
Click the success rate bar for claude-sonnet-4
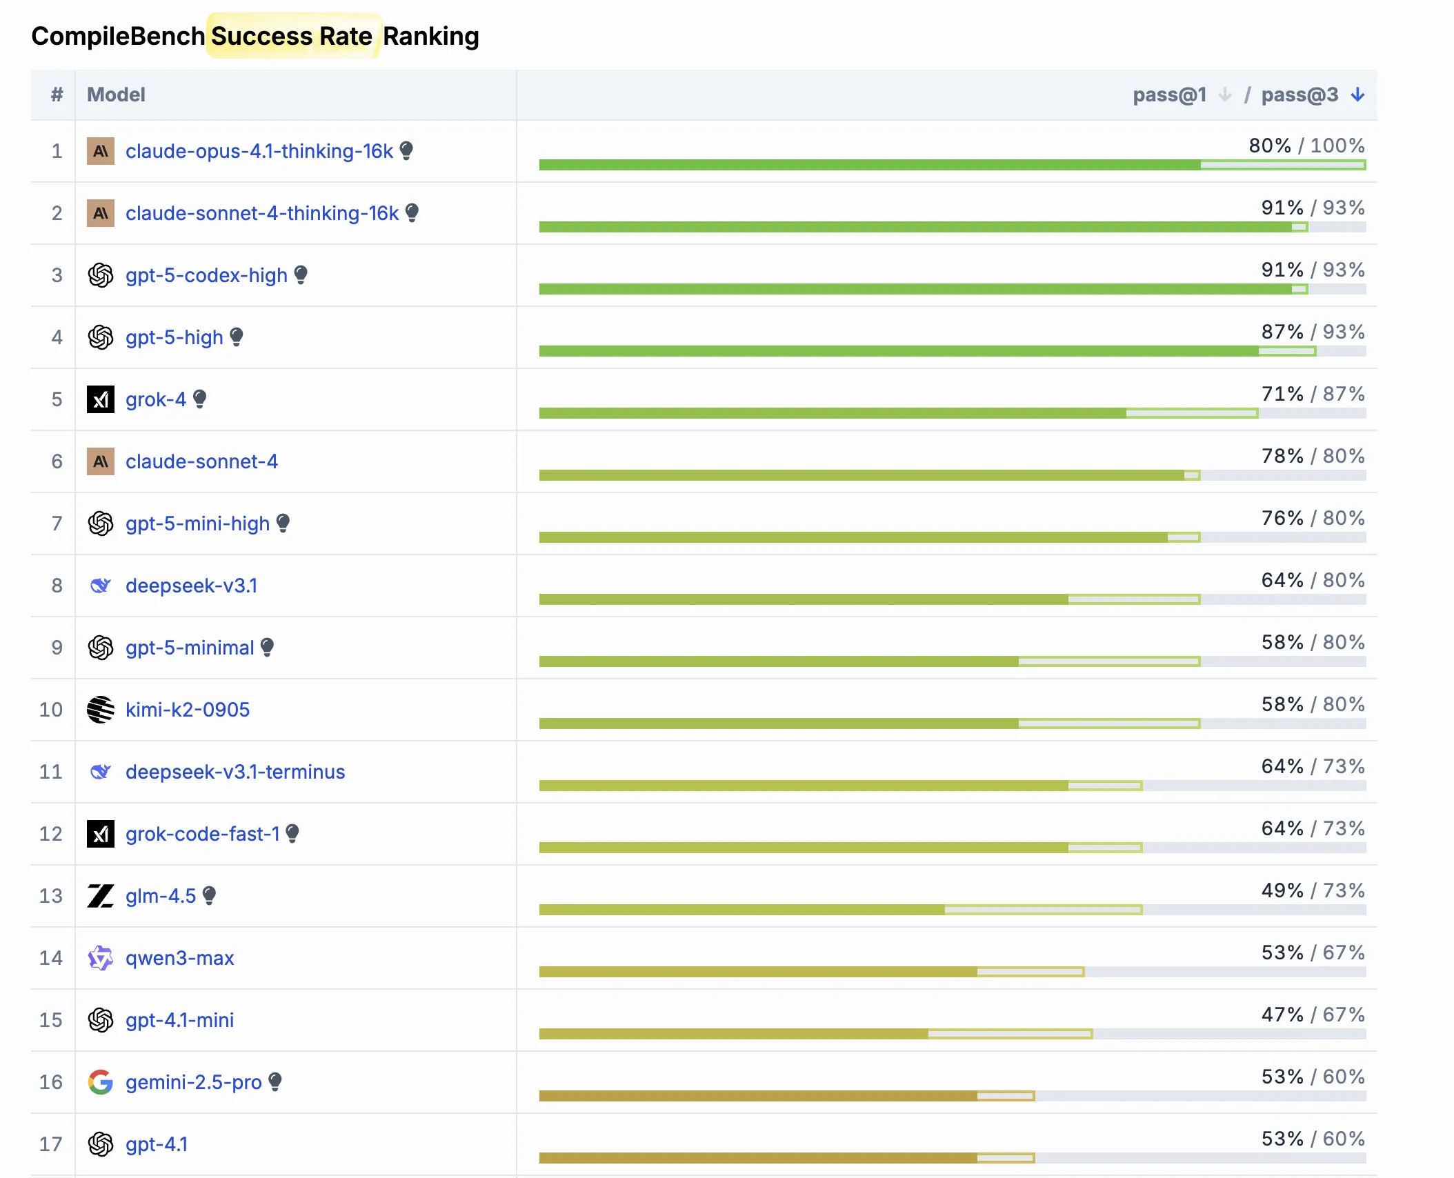(x=952, y=475)
